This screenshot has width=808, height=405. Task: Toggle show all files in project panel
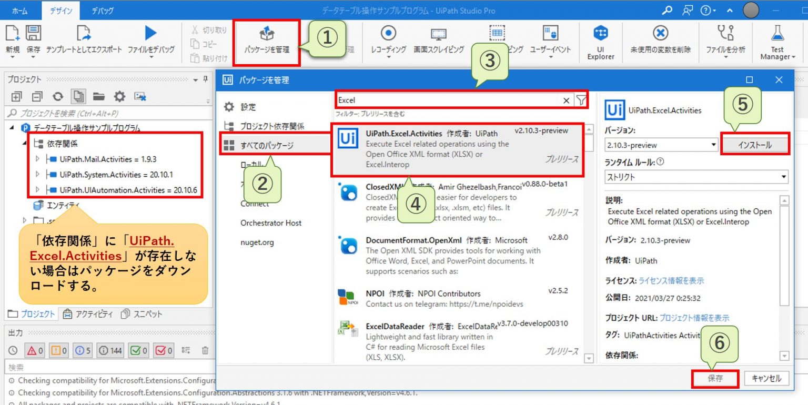(78, 96)
